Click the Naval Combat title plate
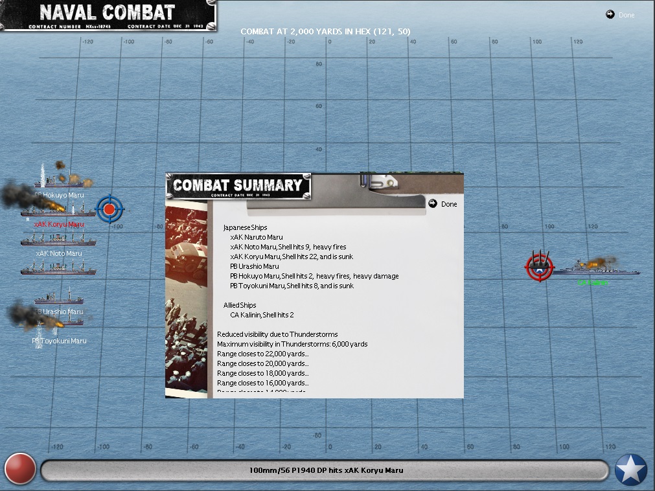This screenshot has height=491, width=655. [108, 15]
